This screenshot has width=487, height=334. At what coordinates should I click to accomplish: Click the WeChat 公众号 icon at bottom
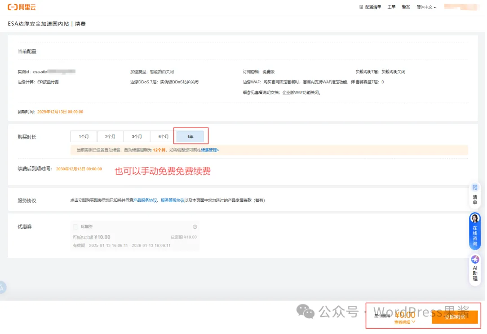(305, 311)
